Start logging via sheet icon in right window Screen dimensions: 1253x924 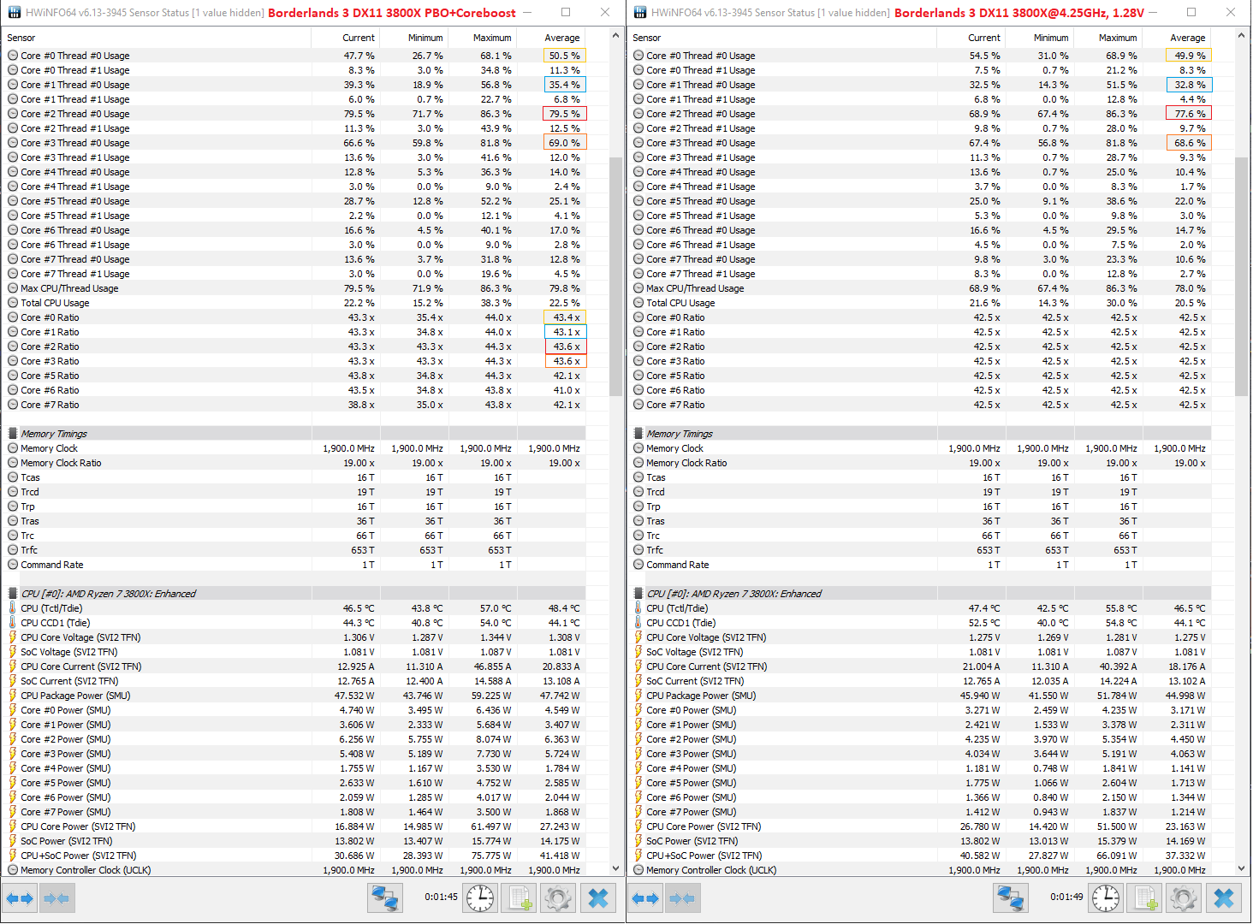tap(1145, 898)
